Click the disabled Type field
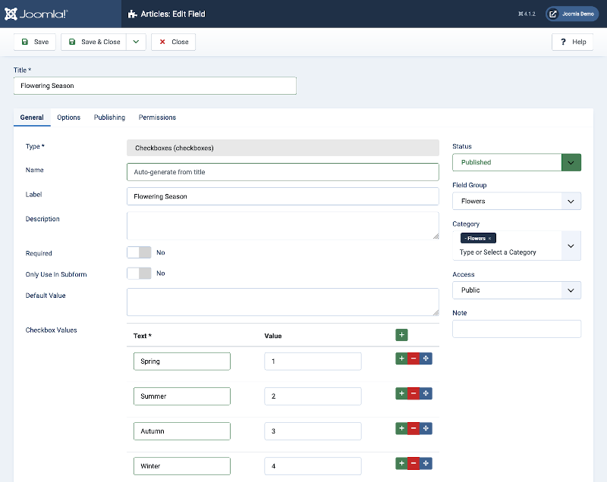607x482 pixels. coord(283,148)
